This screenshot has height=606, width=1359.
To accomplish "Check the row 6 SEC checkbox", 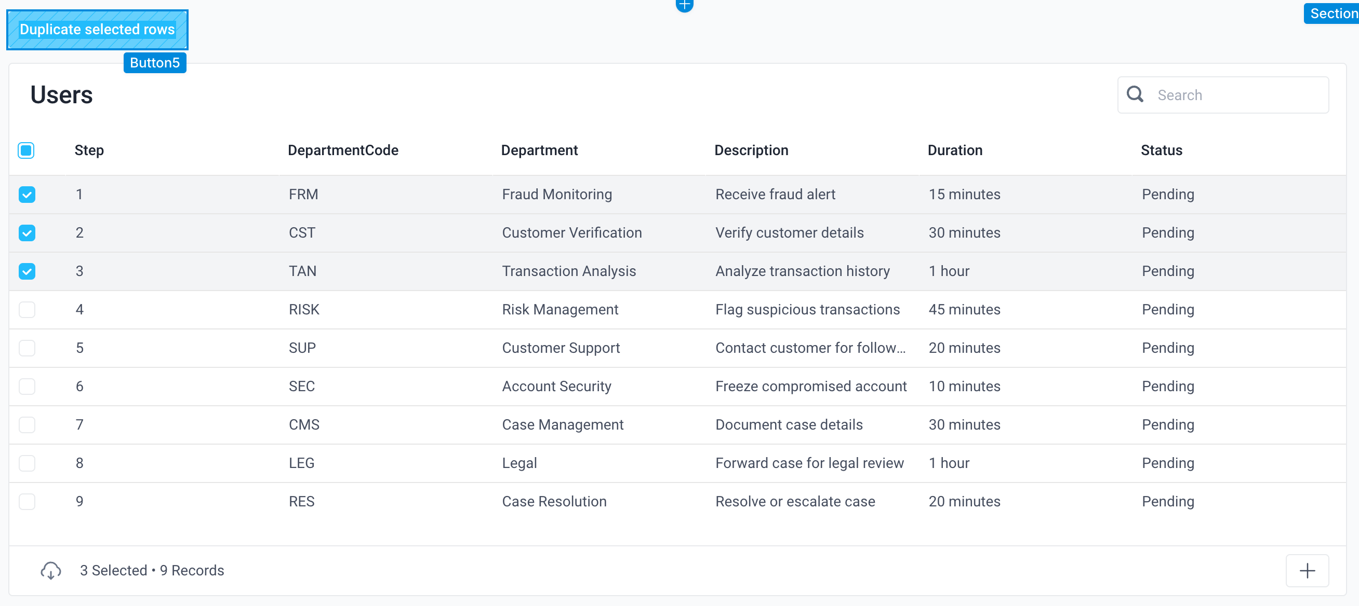I will [27, 387].
